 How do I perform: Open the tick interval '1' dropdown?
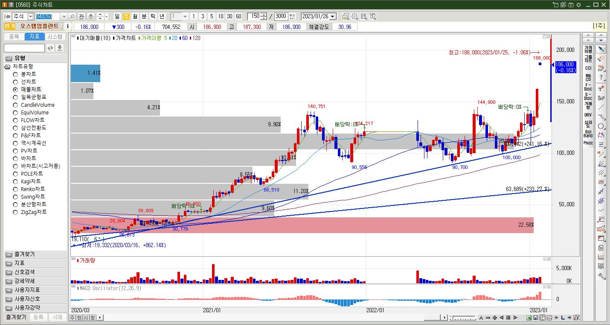pos(185,16)
